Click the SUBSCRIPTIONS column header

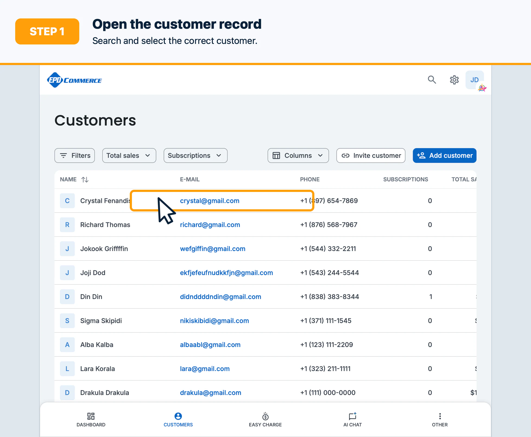(x=406, y=179)
